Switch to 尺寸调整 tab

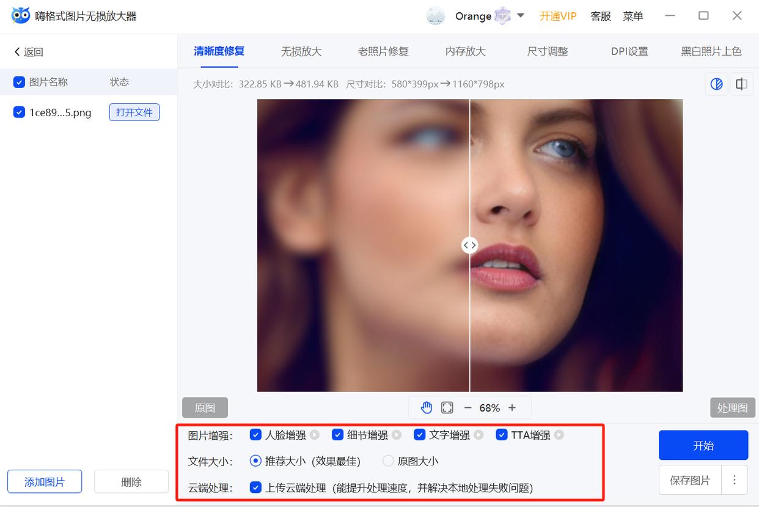click(x=548, y=51)
